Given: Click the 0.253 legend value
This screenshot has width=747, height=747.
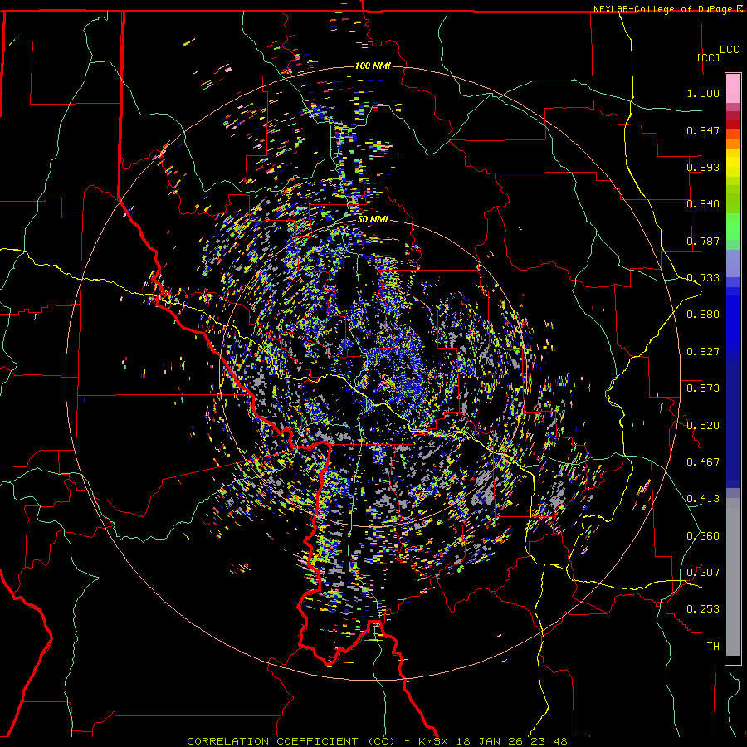Looking at the screenshot, I should 703,609.
